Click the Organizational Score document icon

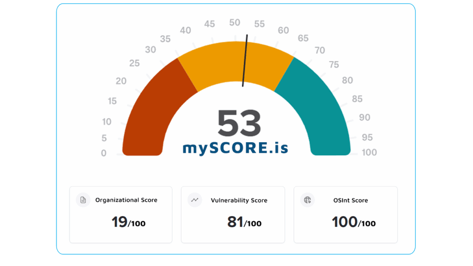tap(83, 200)
